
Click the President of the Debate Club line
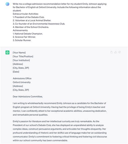[29, 17]
